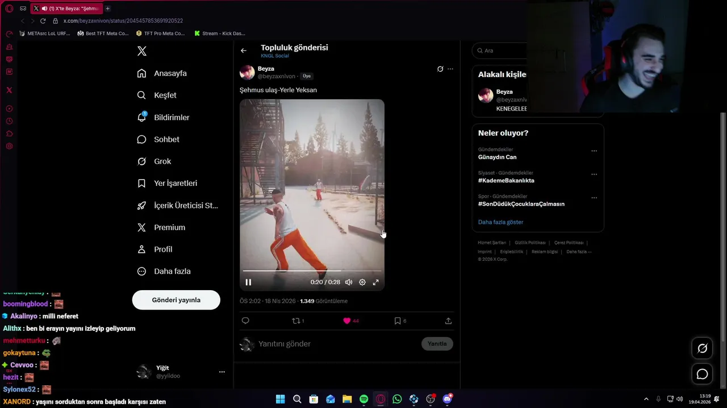Click the Yanıtla reply button
The height and width of the screenshot is (408, 727).
[437, 344]
